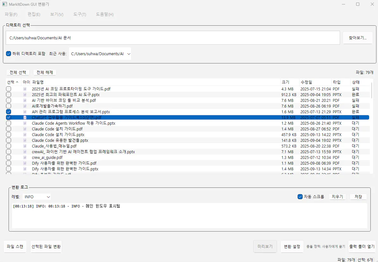The width and height of the screenshot is (378, 262).
Task: Check the box for Claude Code 설치 가이드.pdf
Action: click(9, 129)
